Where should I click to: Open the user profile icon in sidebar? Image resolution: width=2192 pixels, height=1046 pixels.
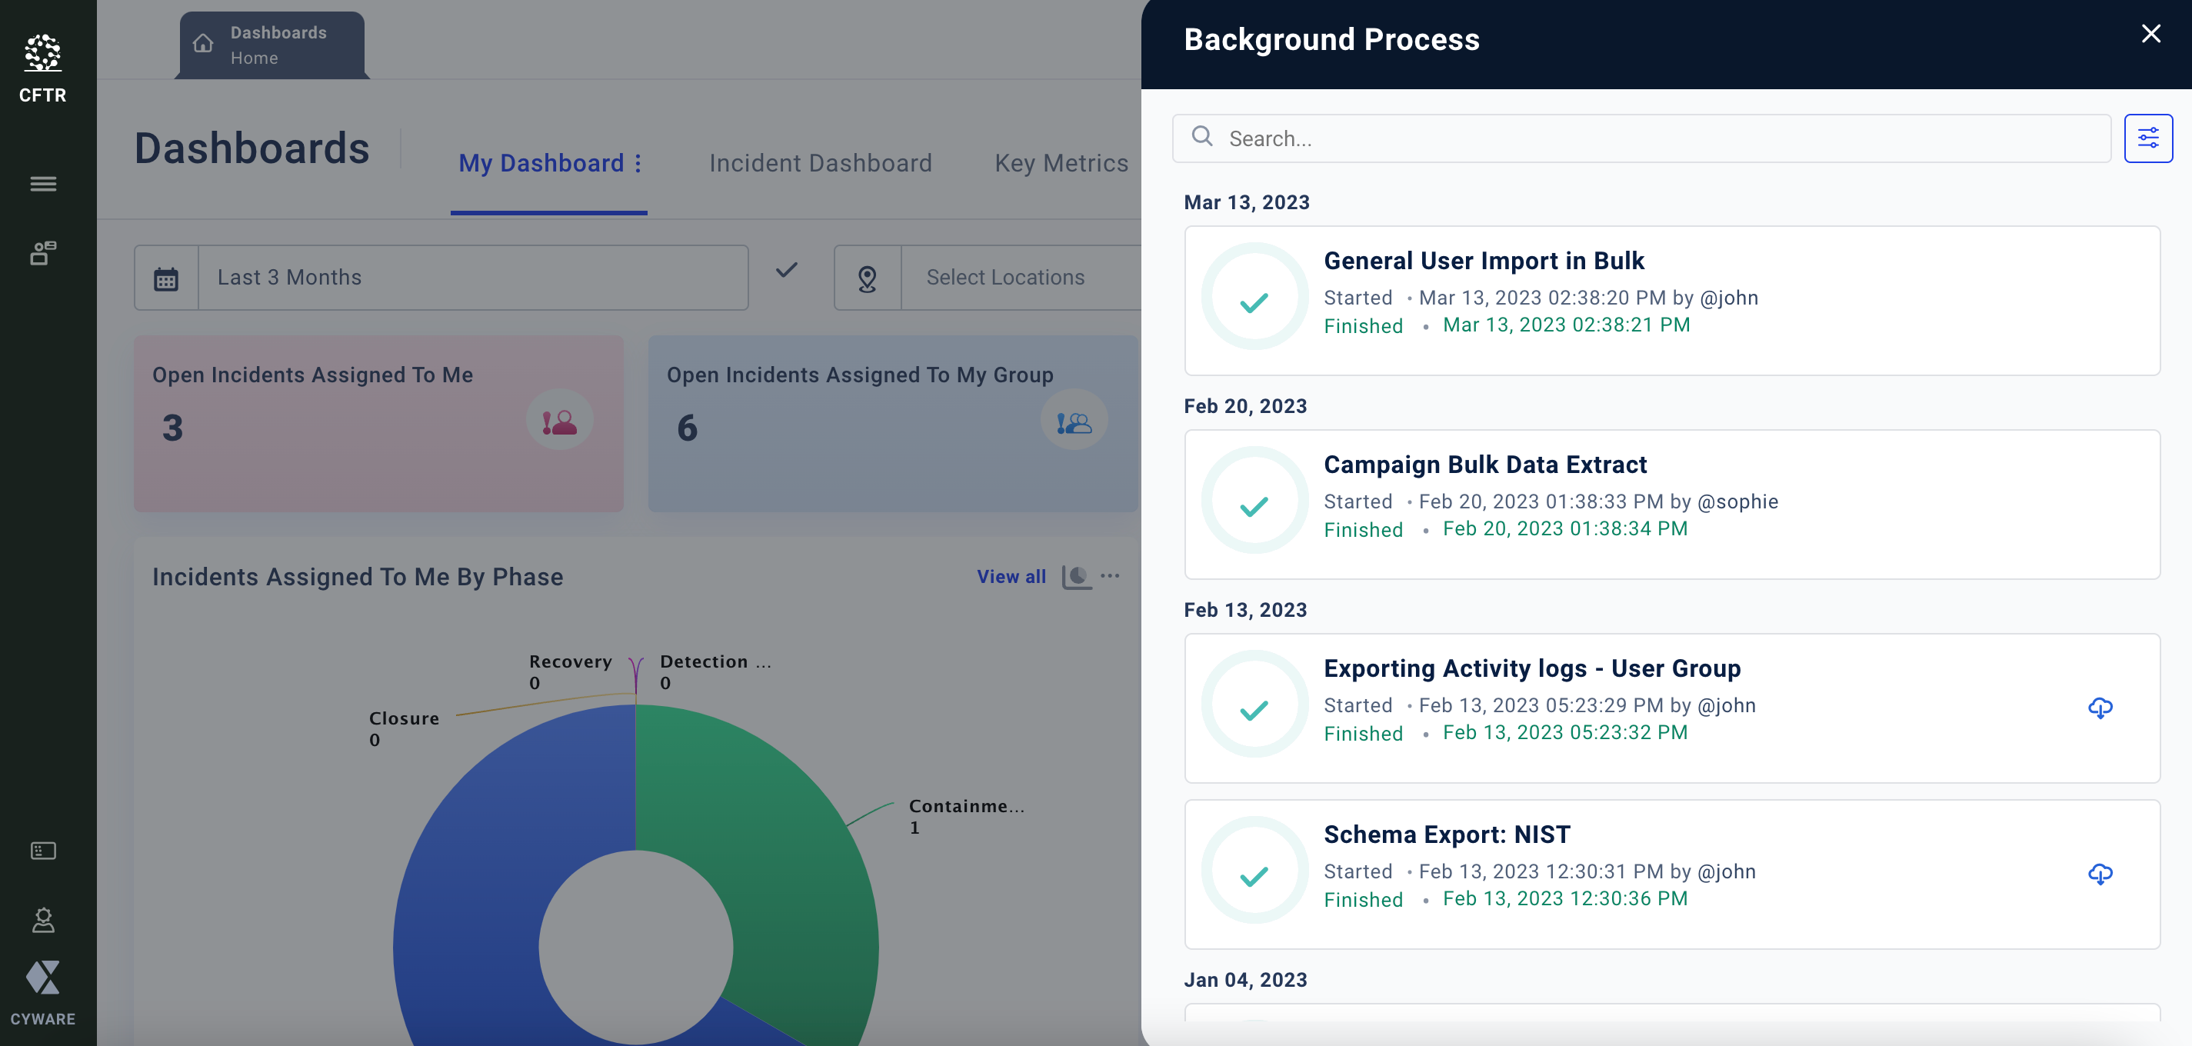pyautogui.click(x=42, y=920)
